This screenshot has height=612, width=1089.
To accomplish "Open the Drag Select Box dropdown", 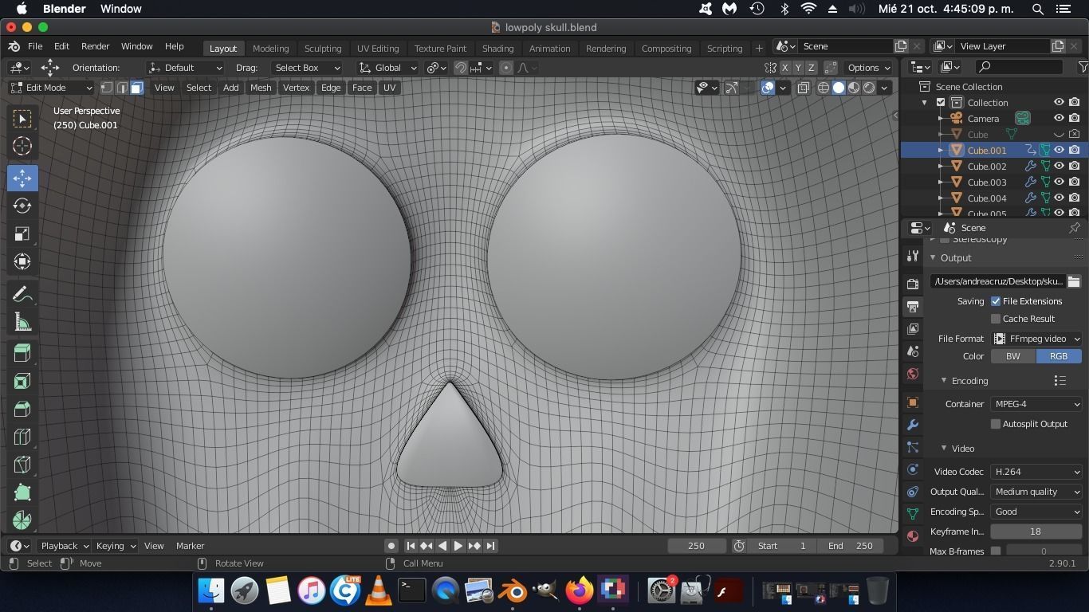I will tap(306, 68).
